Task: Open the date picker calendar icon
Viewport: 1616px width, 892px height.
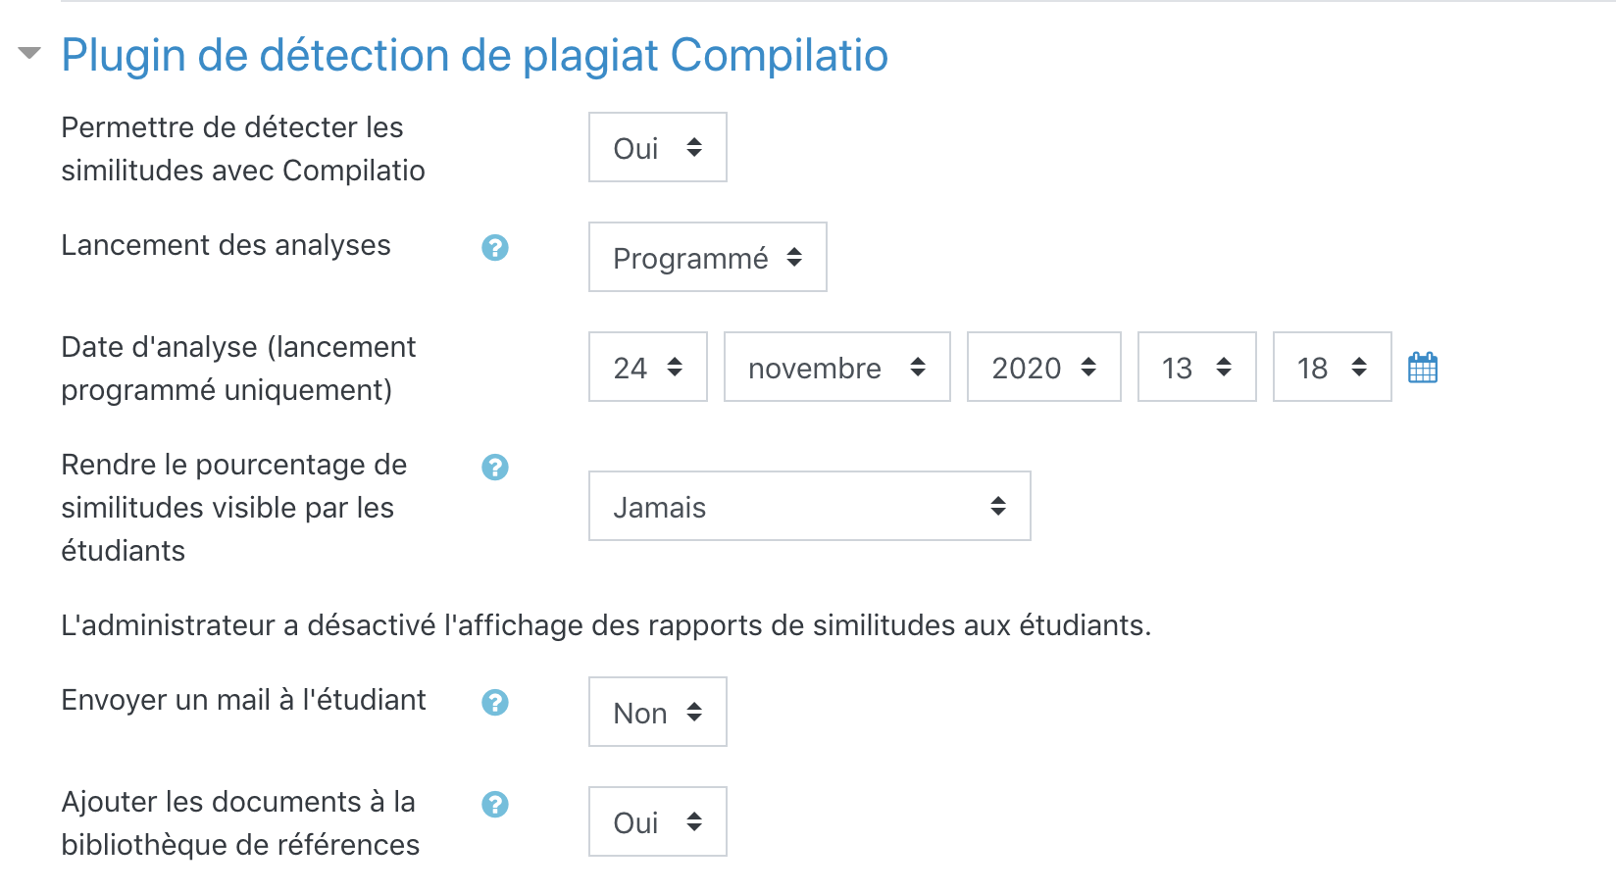Action: (x=1422, y=369)
